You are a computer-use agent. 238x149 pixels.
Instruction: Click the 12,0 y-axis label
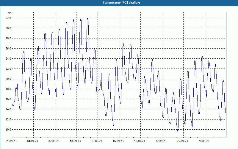point(8,119)
